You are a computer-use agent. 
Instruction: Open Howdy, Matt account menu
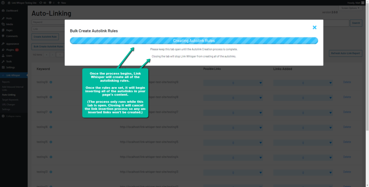click(x=356, y=3)
